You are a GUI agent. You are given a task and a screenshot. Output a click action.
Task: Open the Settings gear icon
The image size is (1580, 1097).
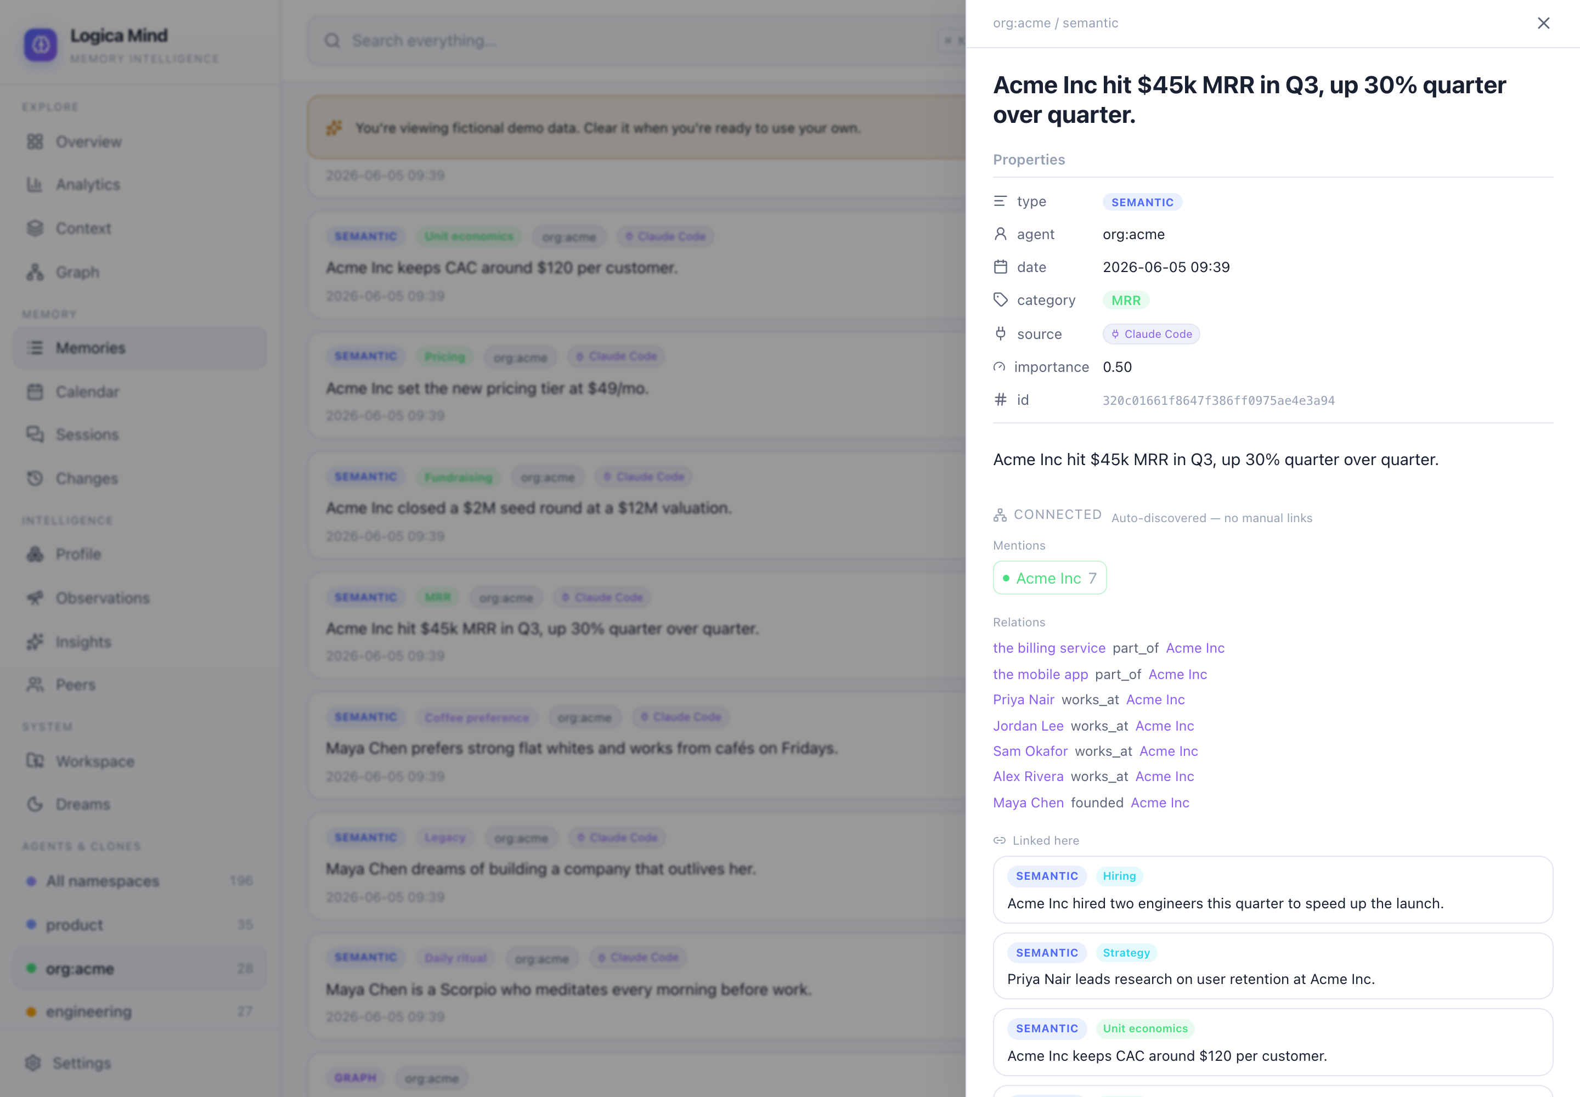33,1064
